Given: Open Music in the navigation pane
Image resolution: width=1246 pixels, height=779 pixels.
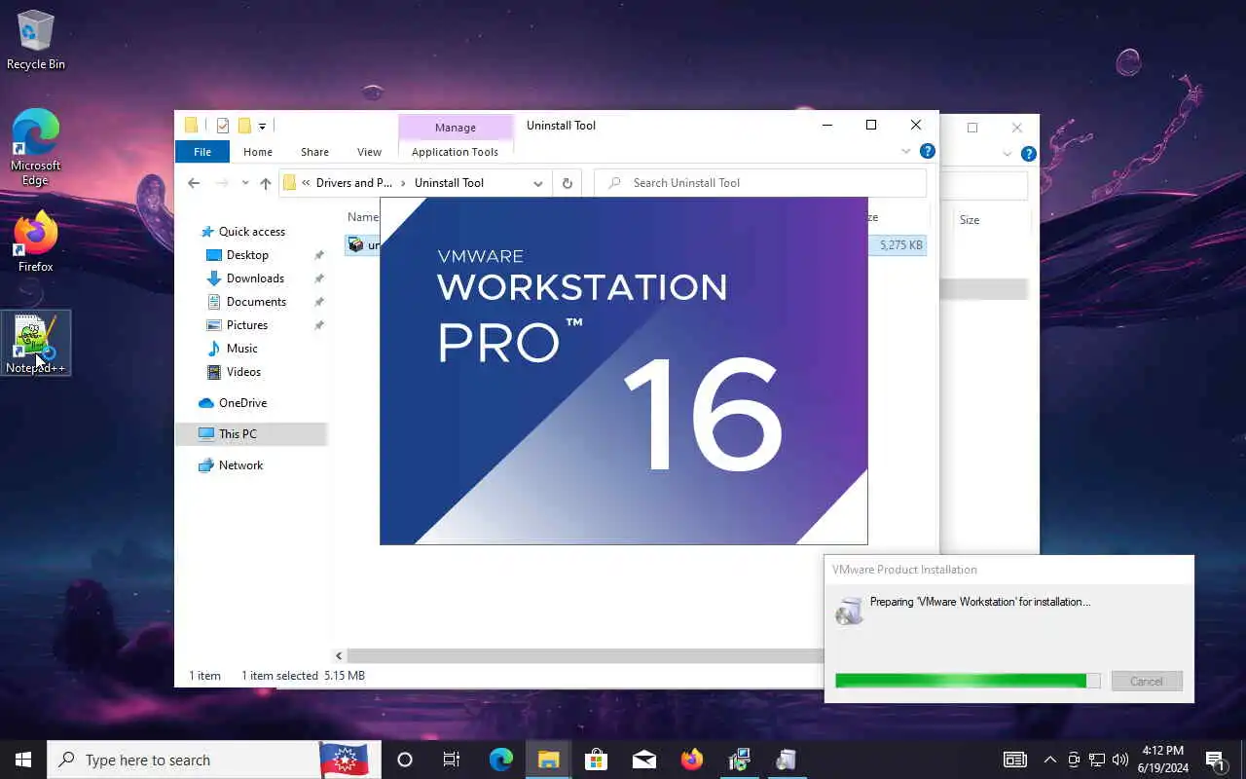Looking at the screenshot, I should (242, 349).
